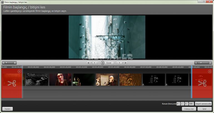Click the 00:05:00,000 mark on the time ruler
Image resolution: width=214 pixels, height=113 pixels.
pos(98,67)
